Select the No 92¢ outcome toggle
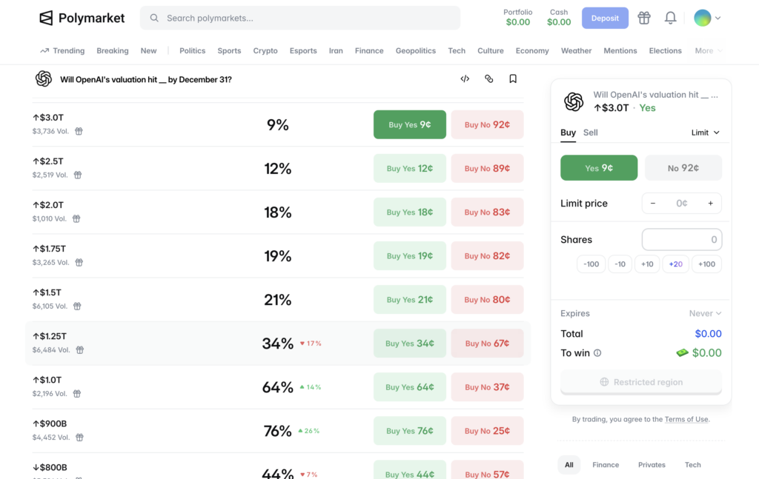 683,168
